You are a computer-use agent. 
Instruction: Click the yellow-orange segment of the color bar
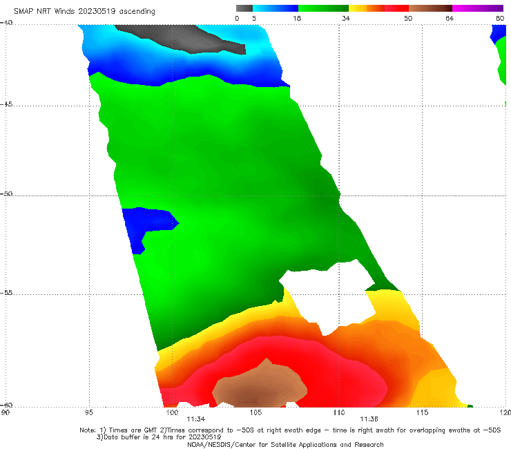pos(367,8)
